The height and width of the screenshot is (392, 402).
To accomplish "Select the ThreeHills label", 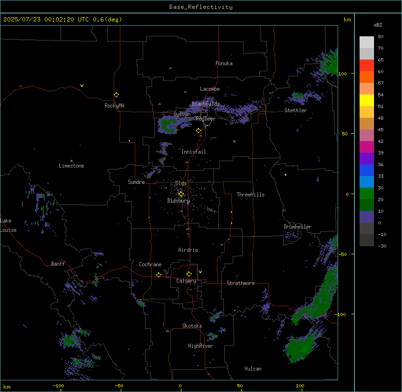I will point(250,195).
